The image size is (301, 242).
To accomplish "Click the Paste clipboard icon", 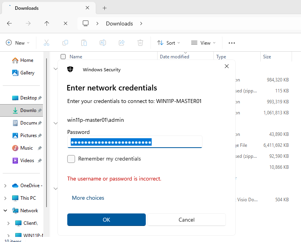I will [x=84, y=43].
